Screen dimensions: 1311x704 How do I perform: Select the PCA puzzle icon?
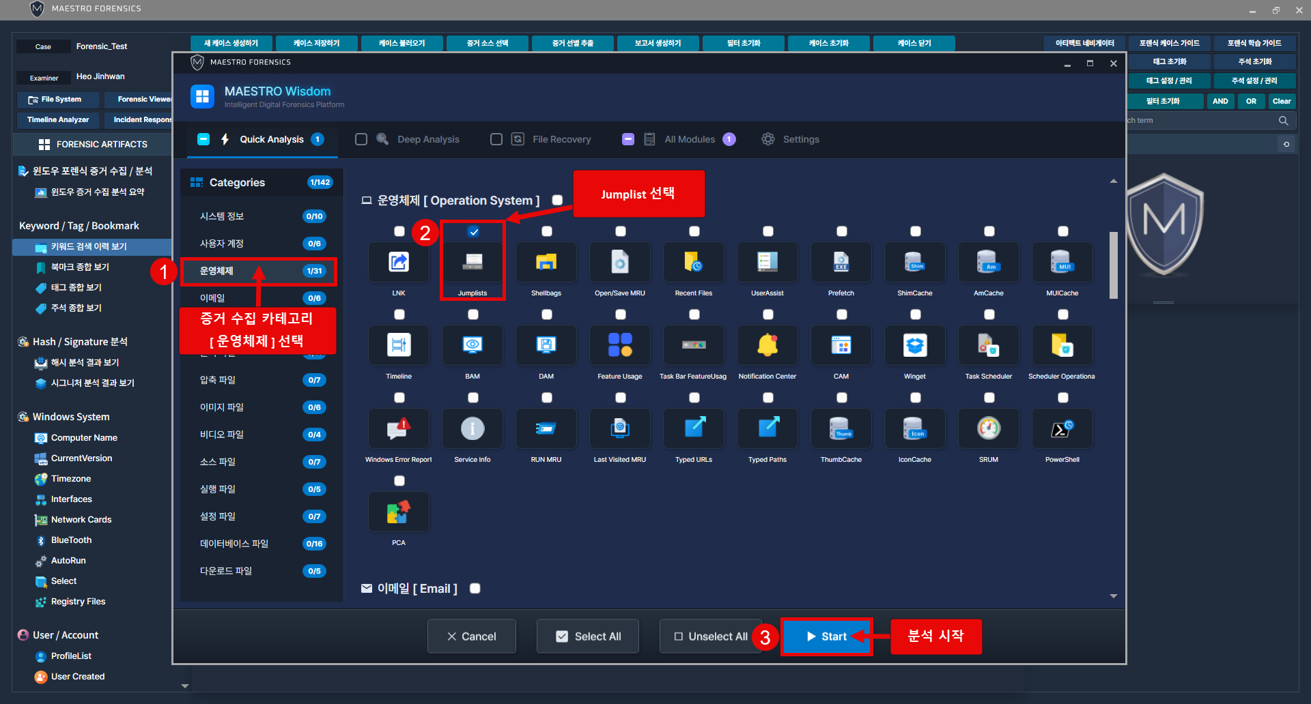[x=399, y=512]
